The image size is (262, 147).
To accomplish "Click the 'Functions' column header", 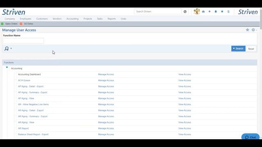I will [9, 62].
